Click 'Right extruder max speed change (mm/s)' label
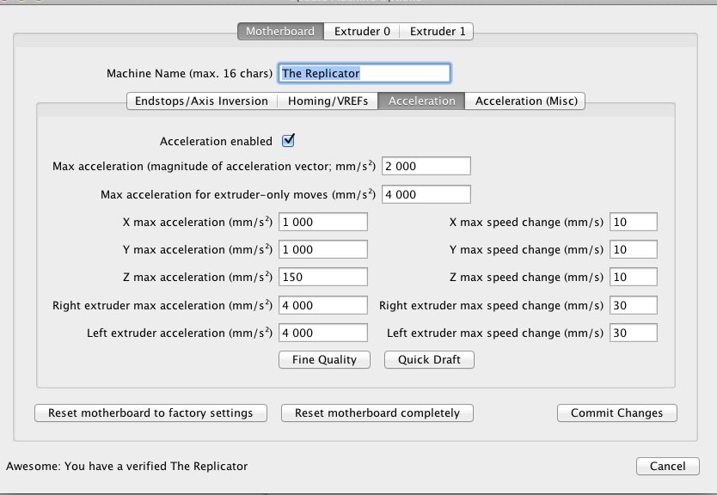This screenshot has width=717, height=495. point(491,305)
